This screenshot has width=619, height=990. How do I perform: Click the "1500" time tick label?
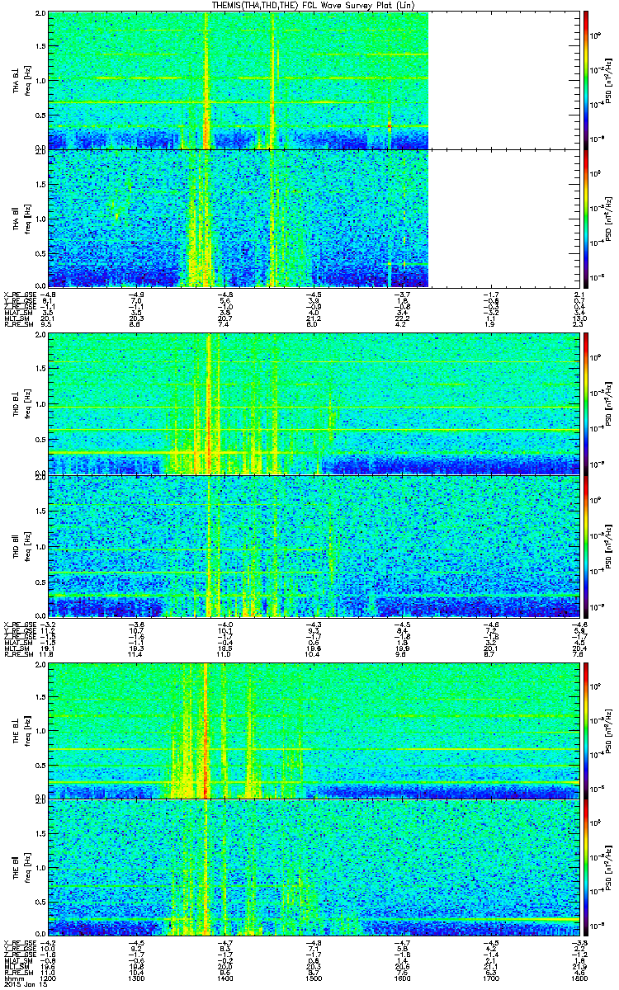pos(314,977)
